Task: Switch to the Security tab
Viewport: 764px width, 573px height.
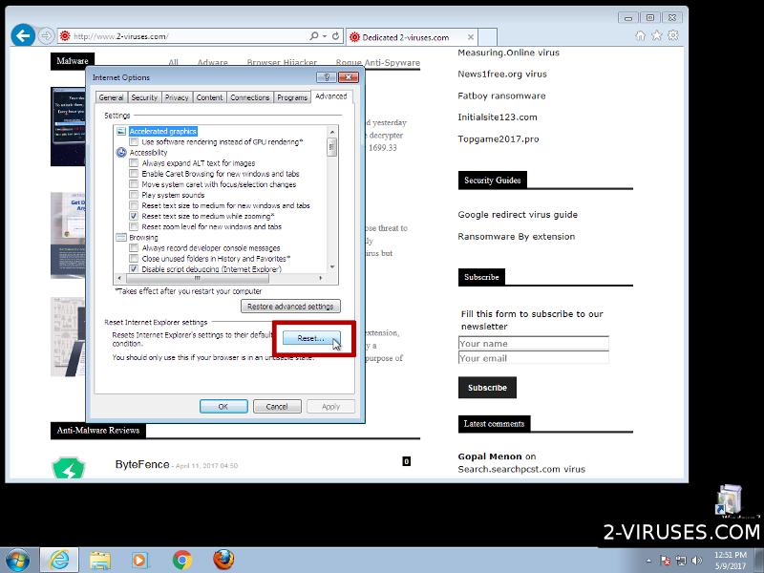Action: (144, 97)
